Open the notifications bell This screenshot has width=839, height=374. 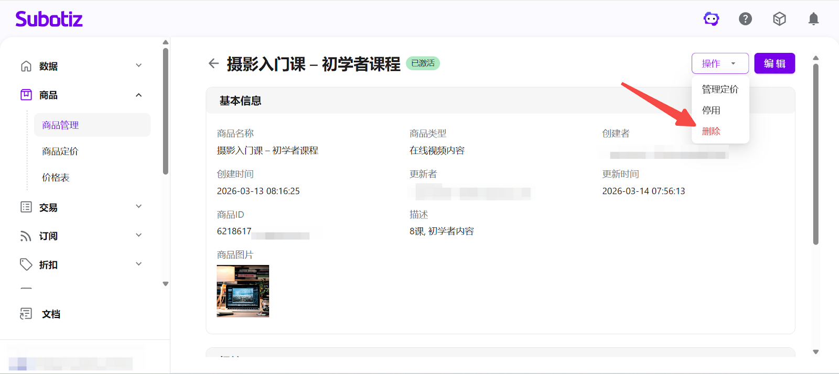813,19
